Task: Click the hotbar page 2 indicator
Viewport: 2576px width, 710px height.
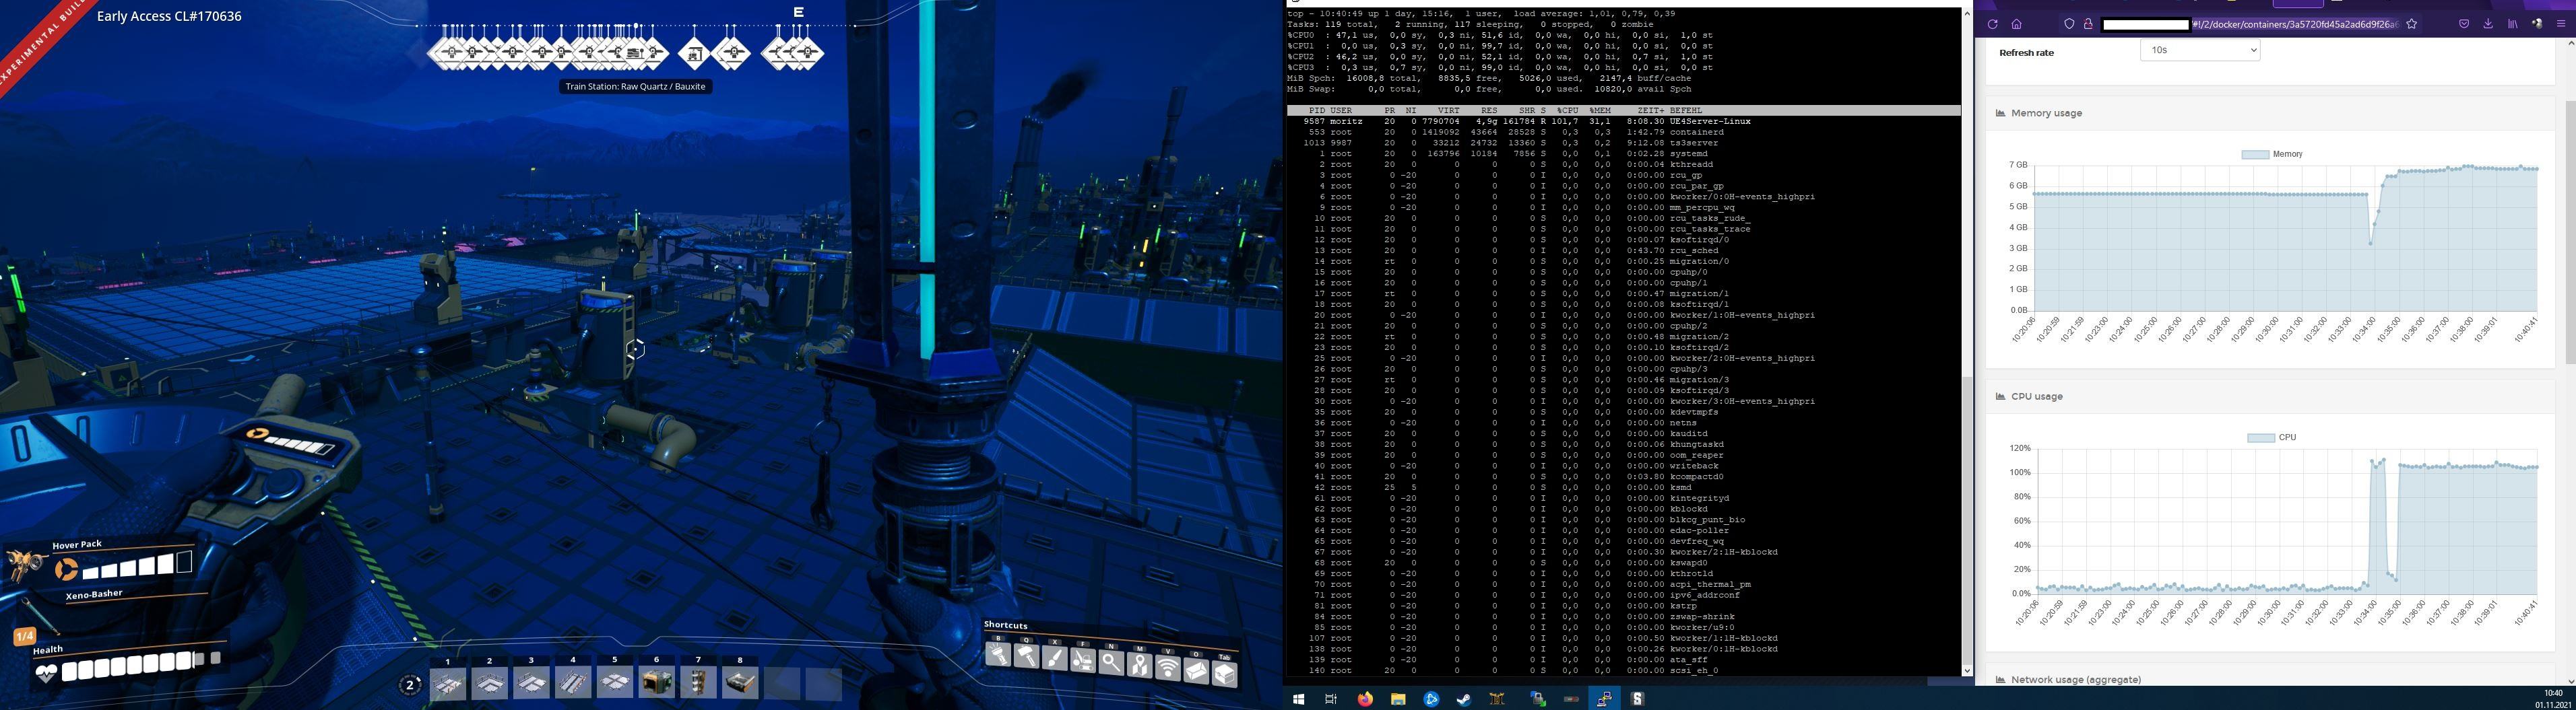Action: click(x=410, y=685)
